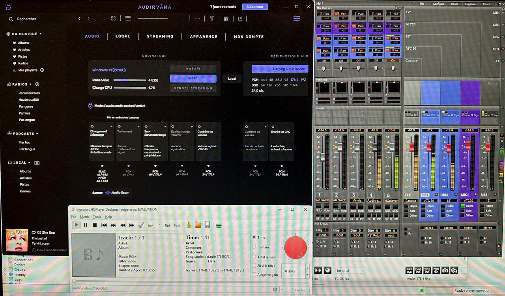Screen dimensions: 505x296
Task: Open the File menu in HQPlayer
Action: [73, 217]
